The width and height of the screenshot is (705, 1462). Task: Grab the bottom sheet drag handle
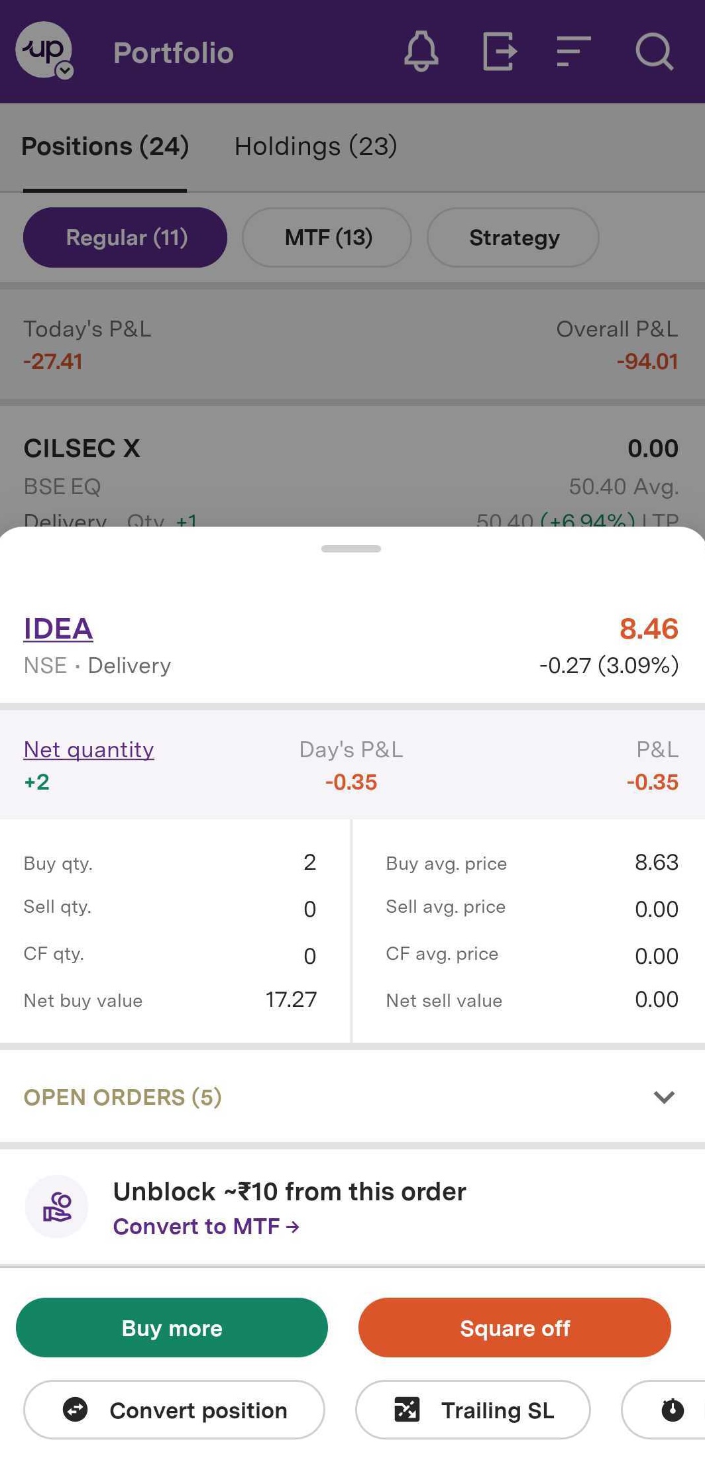tap(351, 548)
